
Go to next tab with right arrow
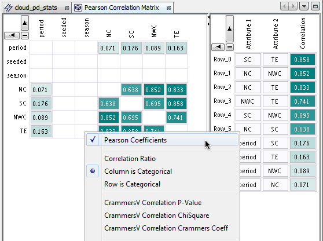[293, 6]
